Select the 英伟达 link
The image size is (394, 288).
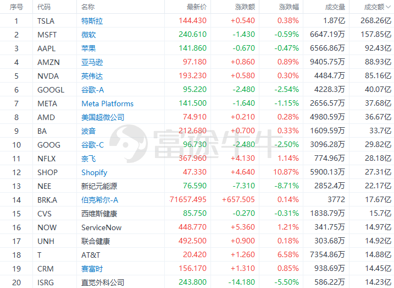pos(92,76)
